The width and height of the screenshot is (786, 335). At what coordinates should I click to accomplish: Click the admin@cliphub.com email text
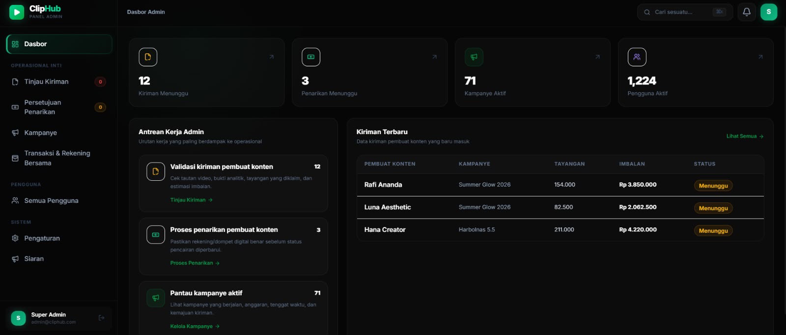(x=54, y=322)
